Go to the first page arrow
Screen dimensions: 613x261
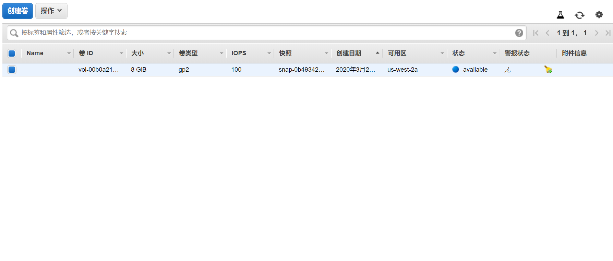pyautogui.click(x=536, y=33)
